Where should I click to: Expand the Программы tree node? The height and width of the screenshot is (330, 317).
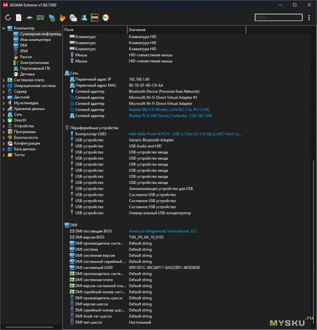tap(4, 132)
